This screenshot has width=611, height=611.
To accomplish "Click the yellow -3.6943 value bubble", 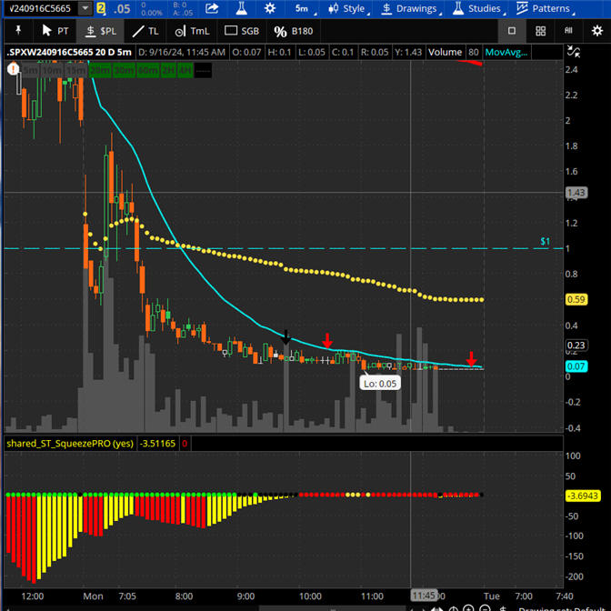I will pyautogui.click(x=583, y=496).
